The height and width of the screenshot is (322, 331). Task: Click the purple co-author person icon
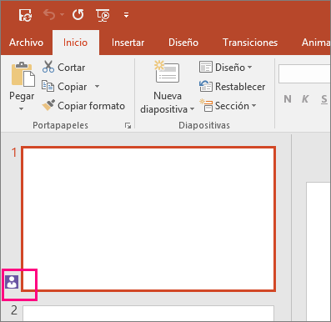12,282
